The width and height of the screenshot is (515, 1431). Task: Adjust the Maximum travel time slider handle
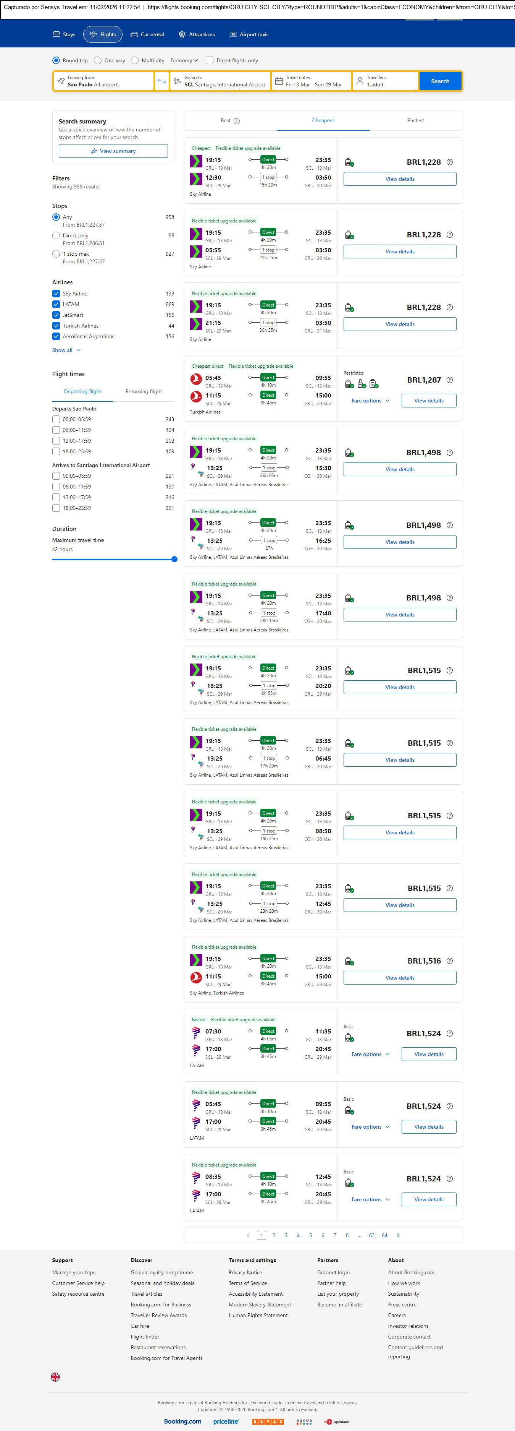174,560
